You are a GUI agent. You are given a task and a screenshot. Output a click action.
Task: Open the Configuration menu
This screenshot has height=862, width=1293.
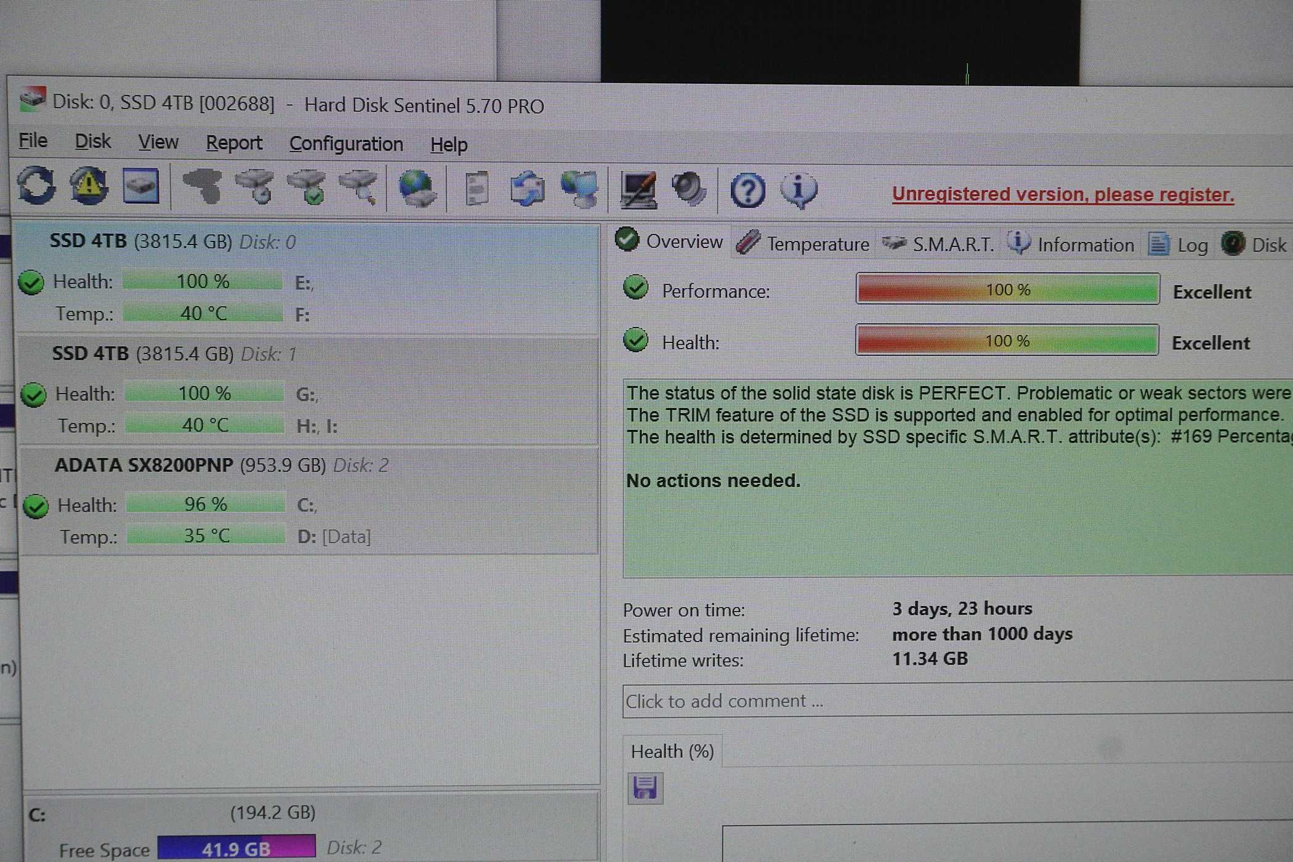344,145
